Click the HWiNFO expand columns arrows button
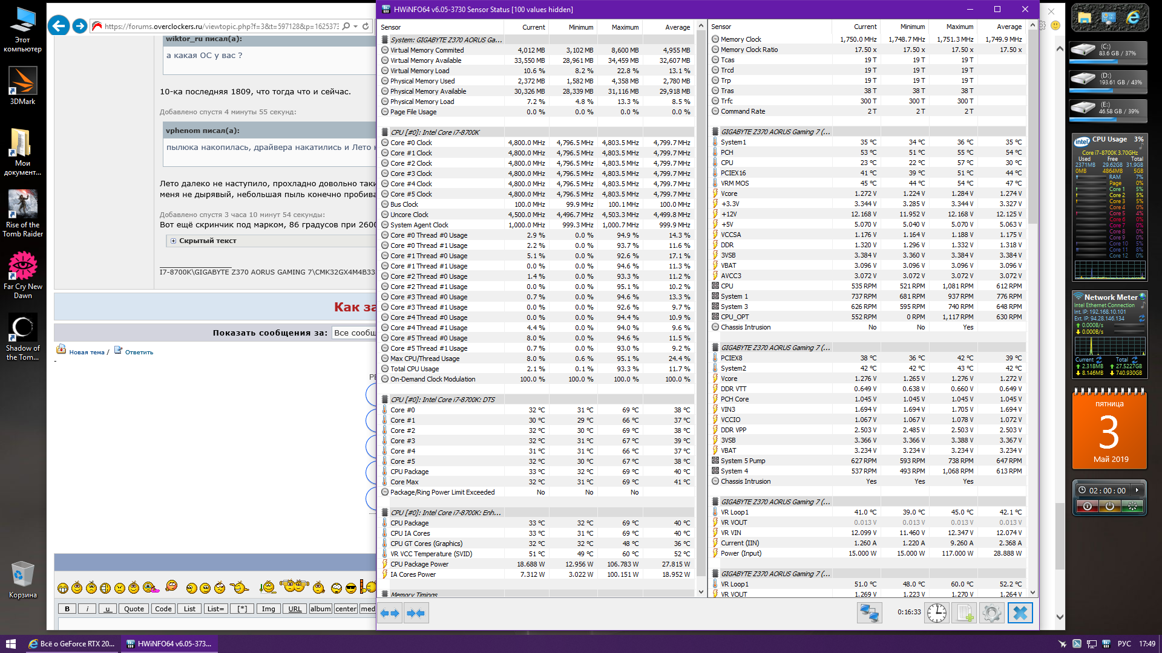Screen dimensions: 1162x653 pos(390,613)
